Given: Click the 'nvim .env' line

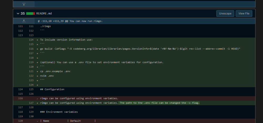Looking at the screenshot, I should [47, 76].
